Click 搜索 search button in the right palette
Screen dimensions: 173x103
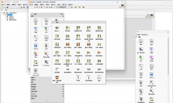[x=138, y=35]
